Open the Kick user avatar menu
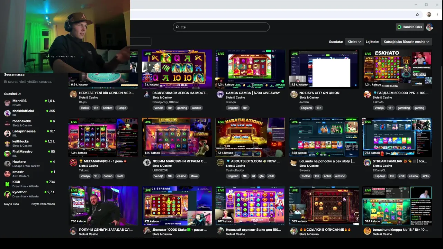Image resolution: width=443 pixels, height=249 pixels. (430, 27)
